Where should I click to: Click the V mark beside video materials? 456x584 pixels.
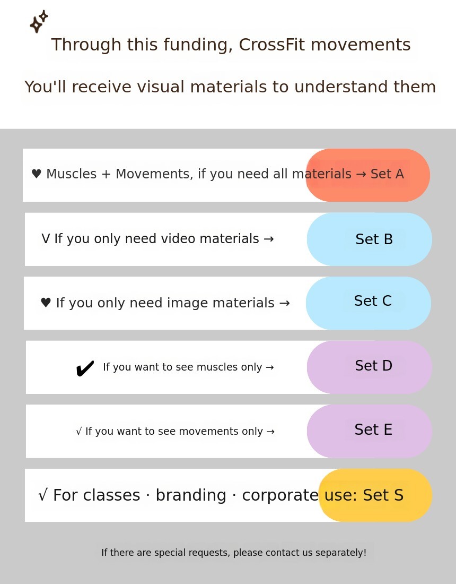(x=46, y=239)
